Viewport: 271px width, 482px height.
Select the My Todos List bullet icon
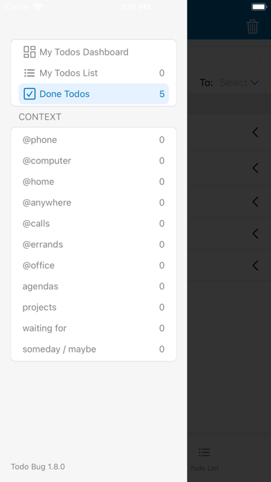[x=30, y=73]
